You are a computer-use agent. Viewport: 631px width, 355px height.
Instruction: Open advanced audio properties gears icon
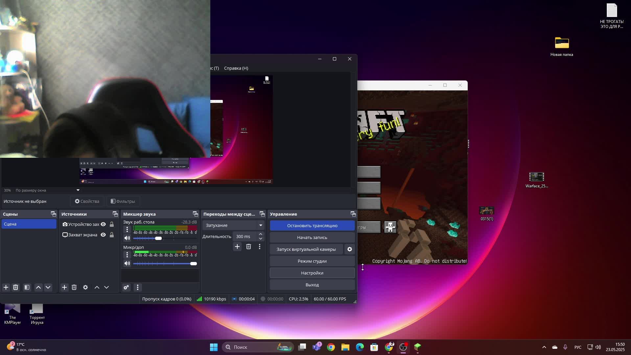pos(126,287)
